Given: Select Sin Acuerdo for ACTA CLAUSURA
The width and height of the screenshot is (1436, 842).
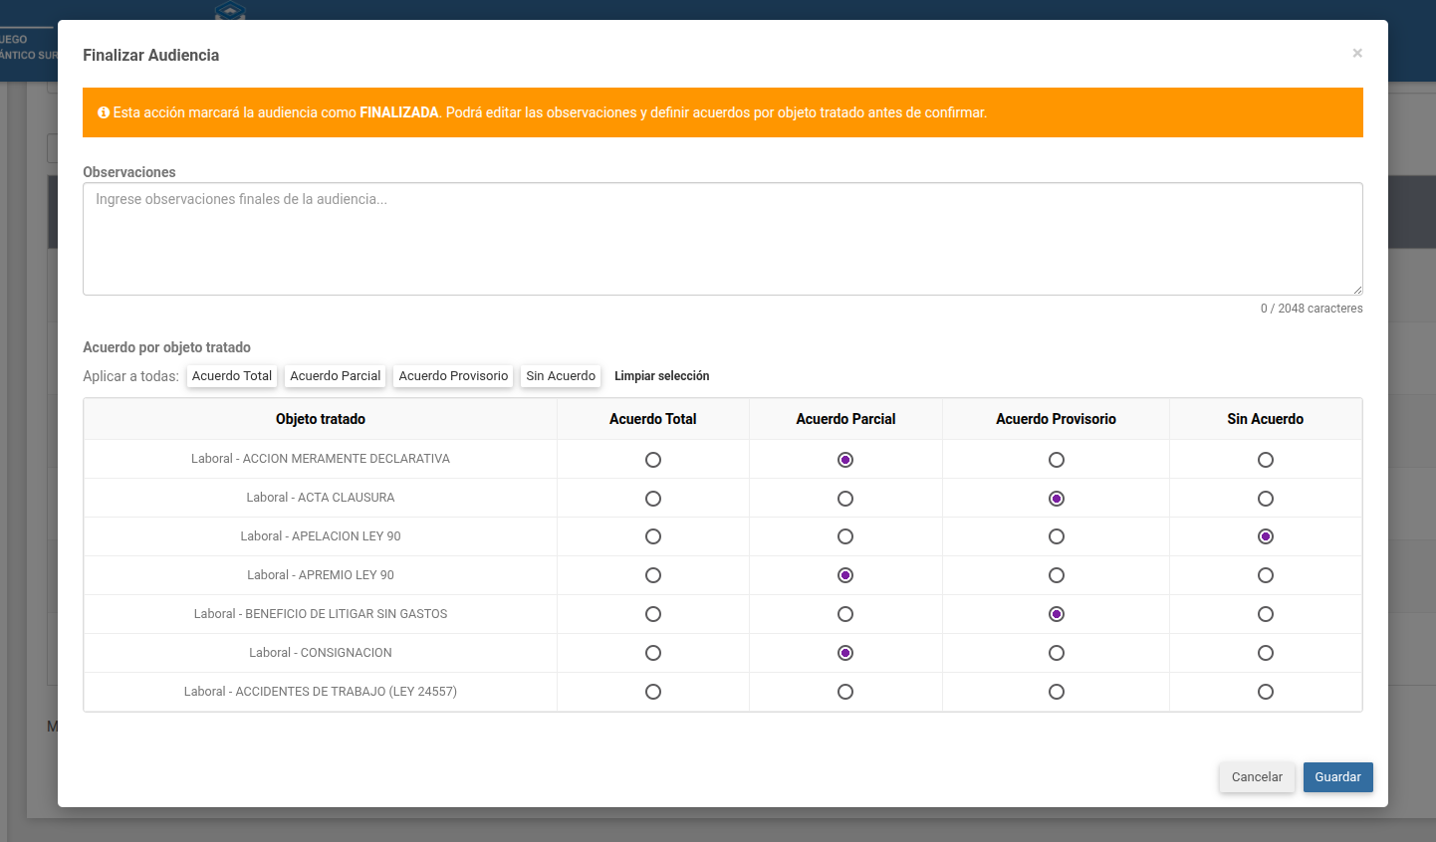Looking at the screenshot, I should pos(1266,499).
